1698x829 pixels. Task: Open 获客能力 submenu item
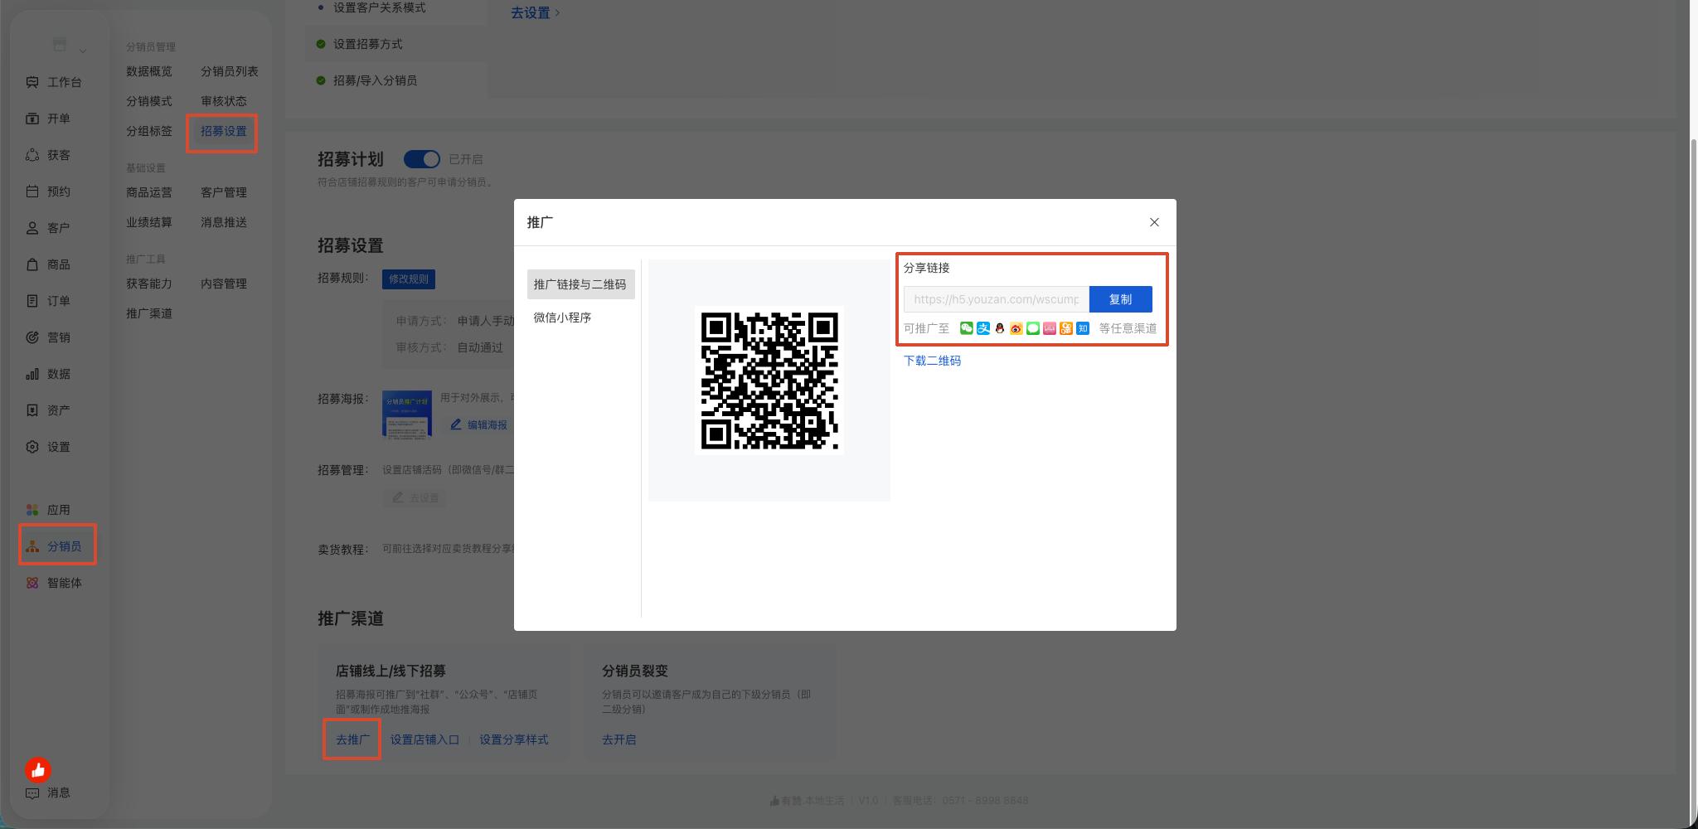pyautogui.click(x=149, y=284)
